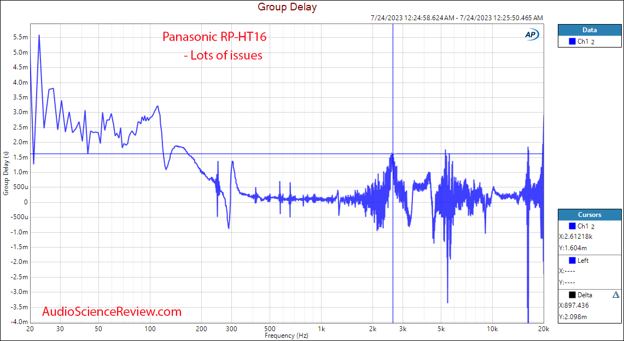The width and height of the screenshot is (624, 341).
Task: Click the black Delta swatch
Action: coord(573,295)
